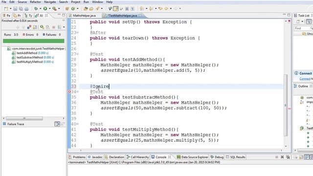
Task: Open the Debug configurations dropdown arrow
Action: (x=40, y=9)
